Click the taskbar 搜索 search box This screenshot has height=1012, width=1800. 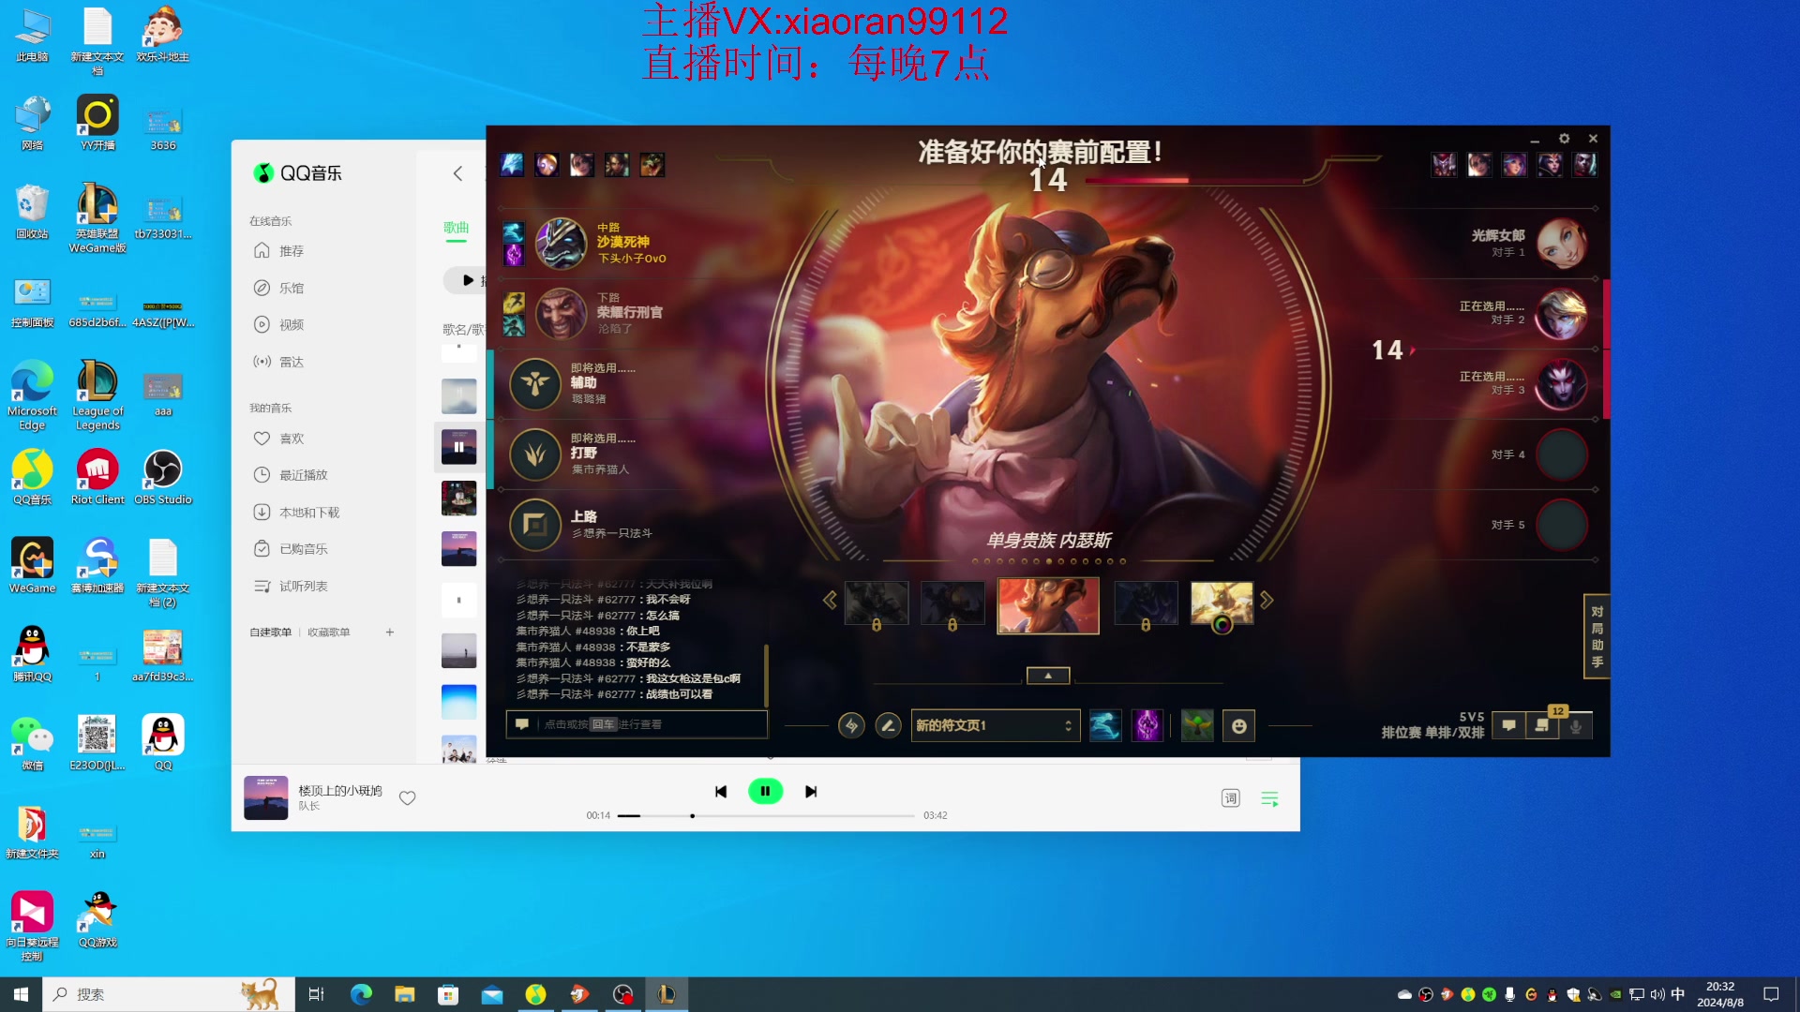click(x=169, y=994)
